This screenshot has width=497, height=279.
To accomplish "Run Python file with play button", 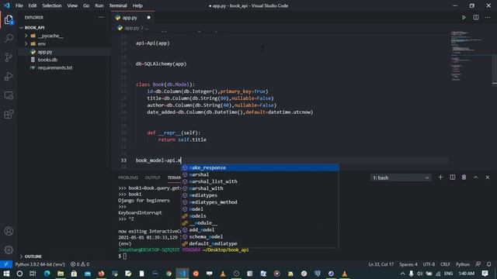I will click(464, 17).
